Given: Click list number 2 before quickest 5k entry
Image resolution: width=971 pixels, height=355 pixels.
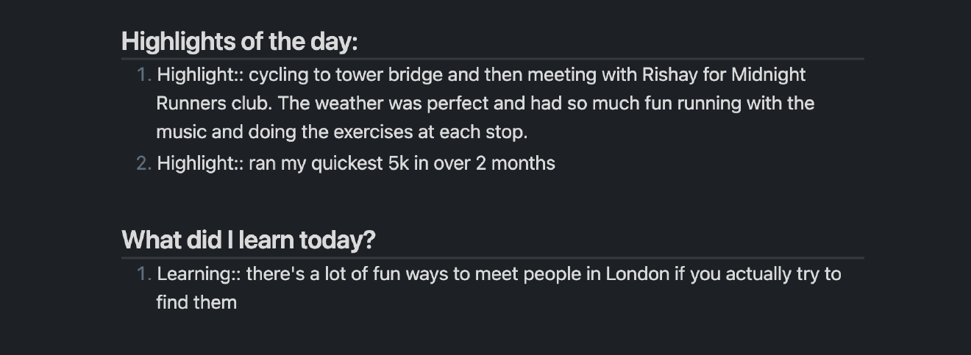Looking at the screenshot, I should pyautogui.click(x=143, y=163).
